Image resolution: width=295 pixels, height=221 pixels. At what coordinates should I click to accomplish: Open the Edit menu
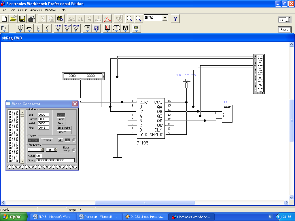(x=12, y=10)
